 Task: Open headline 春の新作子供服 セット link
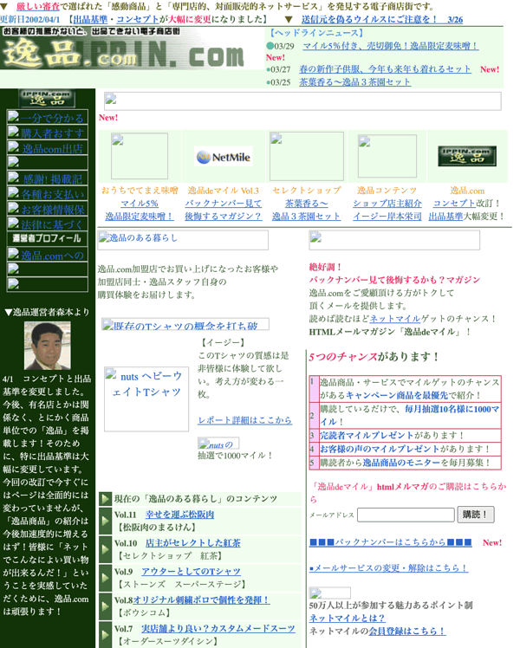(386, 69)
